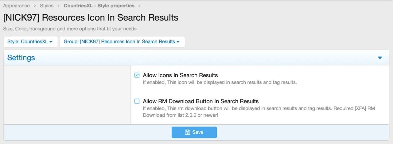Click the Resources Icon In Search Results page title
This screenshot has width=393, height=144.
coord(91,18)
